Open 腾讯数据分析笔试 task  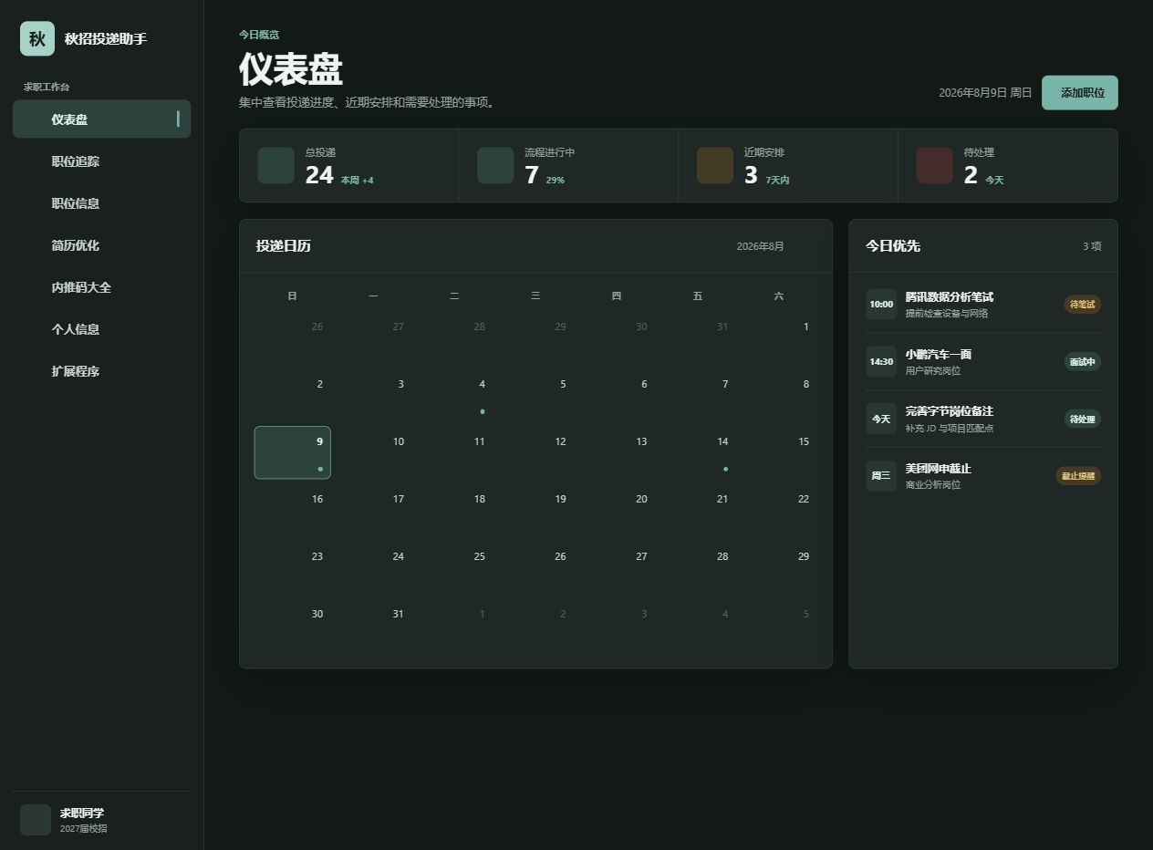(x=983, y=305)
